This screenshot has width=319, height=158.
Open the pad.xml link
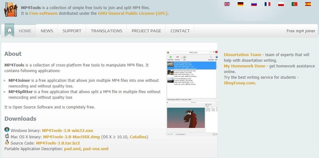(73, 149)
